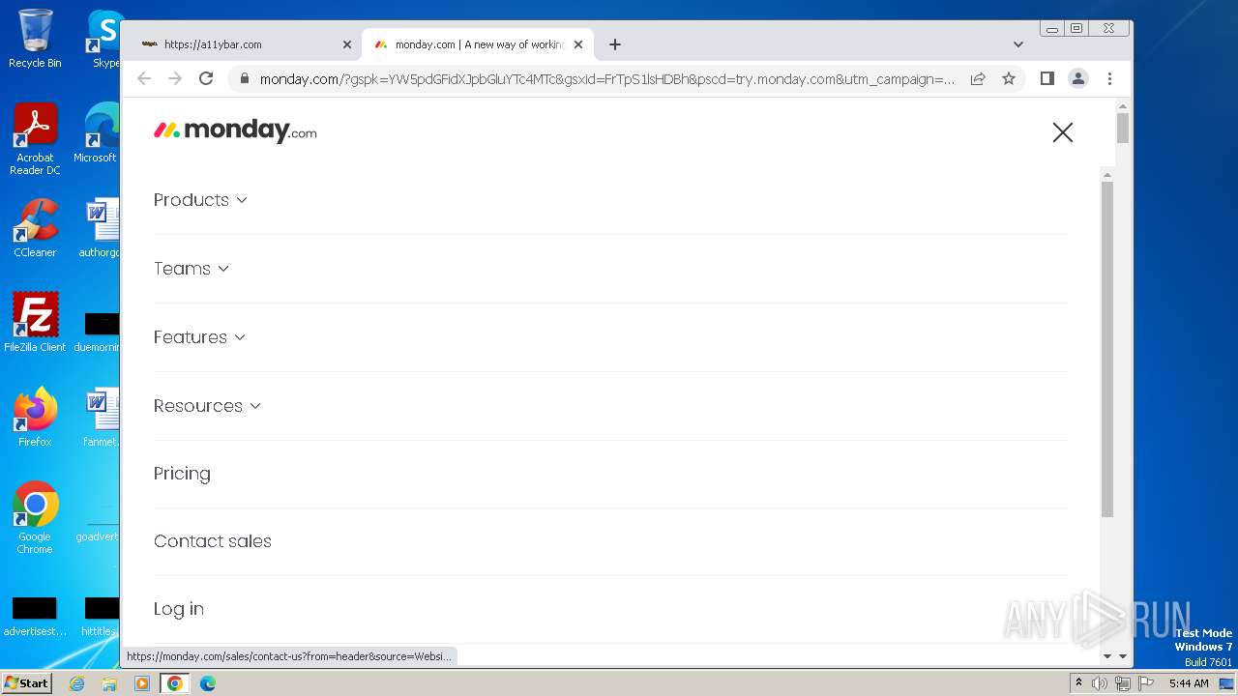Image resolution: width=1238 pixels, height=696 pixels.
Task: Go to the Pricing page
Action: click(x=182, y=474)
